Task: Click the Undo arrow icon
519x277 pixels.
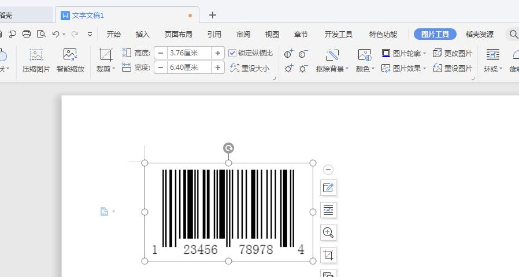Action: coord(55,33)
